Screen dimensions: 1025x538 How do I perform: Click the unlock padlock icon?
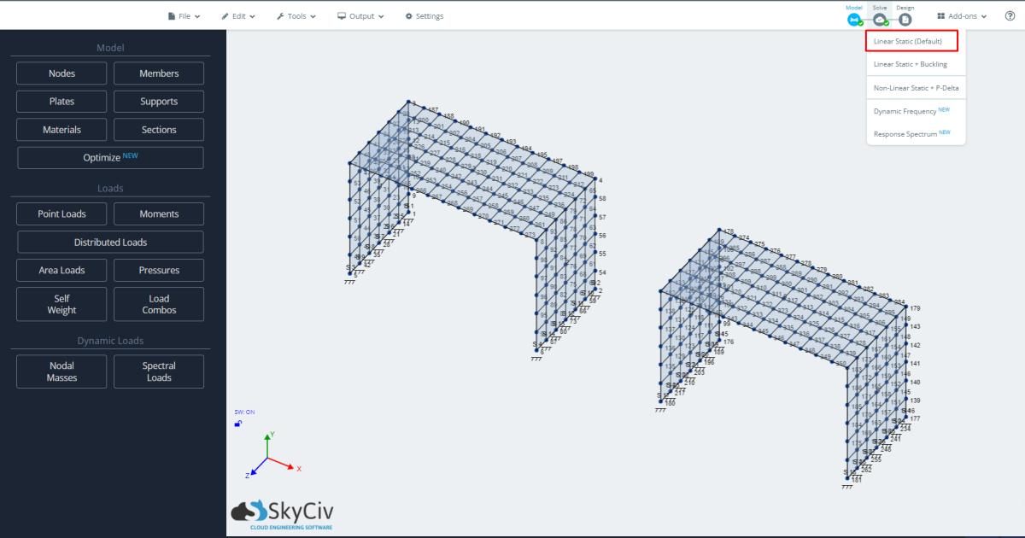[x=237, y=424]
